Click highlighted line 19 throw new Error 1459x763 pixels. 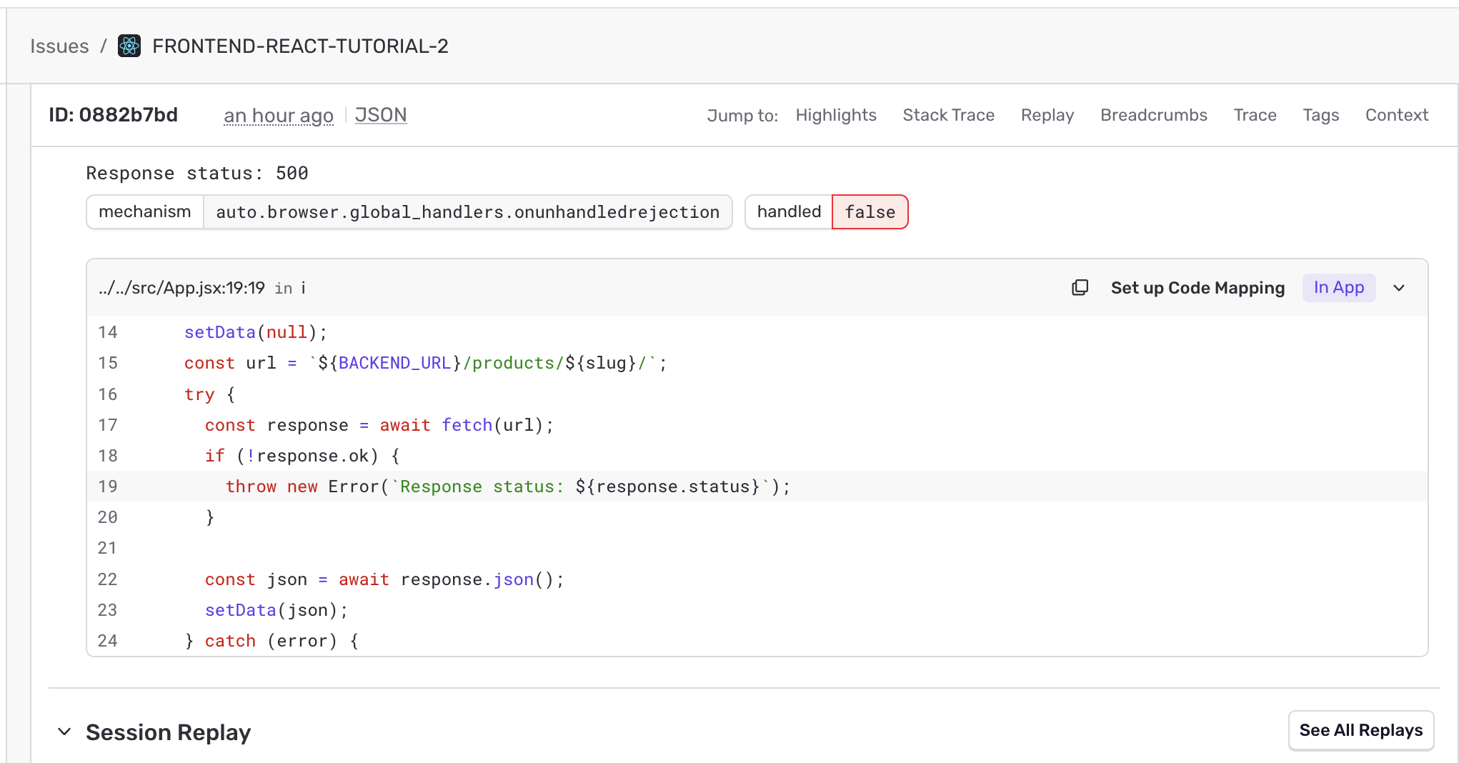757,487
